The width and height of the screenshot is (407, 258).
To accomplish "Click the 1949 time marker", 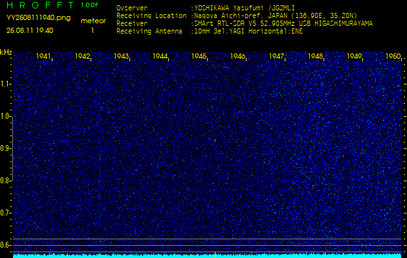I will click(x=354, y=56).
